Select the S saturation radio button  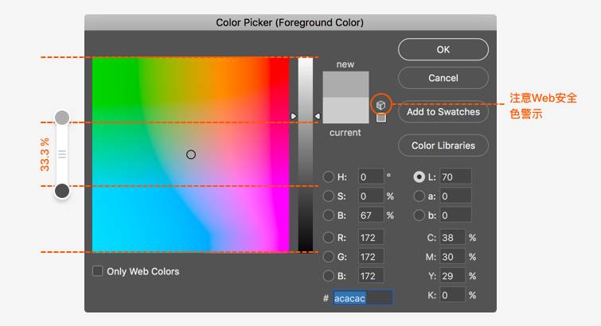click(x=328, y=196)
